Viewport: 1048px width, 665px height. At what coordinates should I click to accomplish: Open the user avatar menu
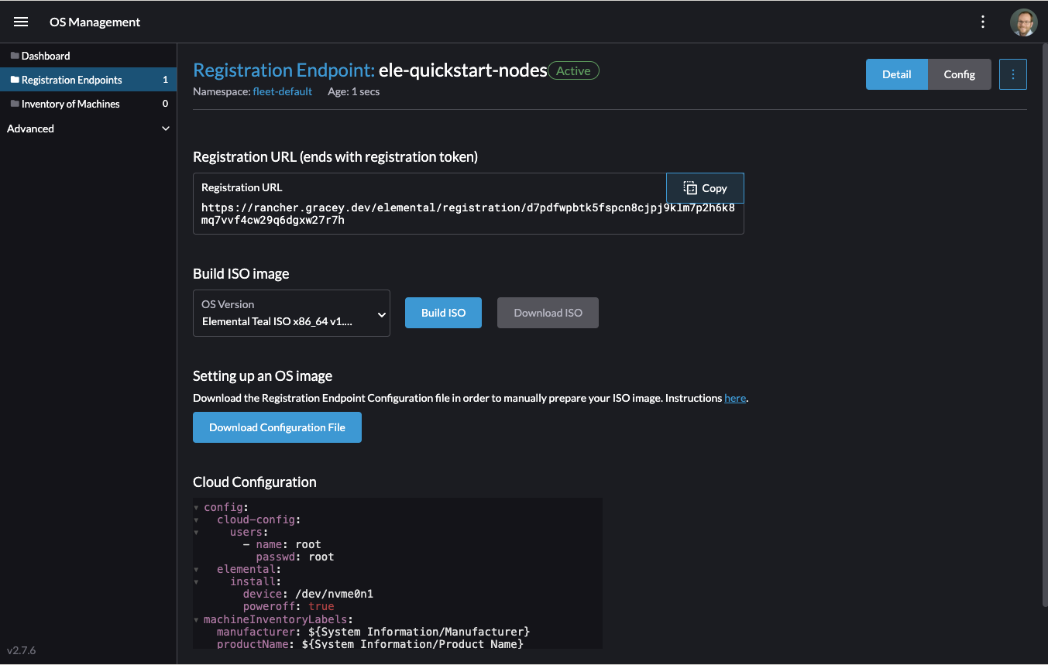click(x=1024, y=22)
